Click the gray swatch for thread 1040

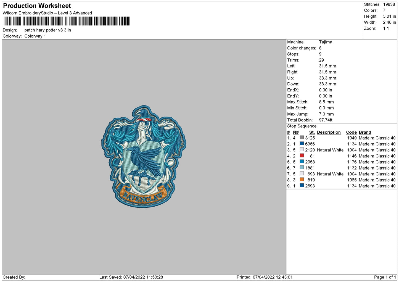point(302,138)
